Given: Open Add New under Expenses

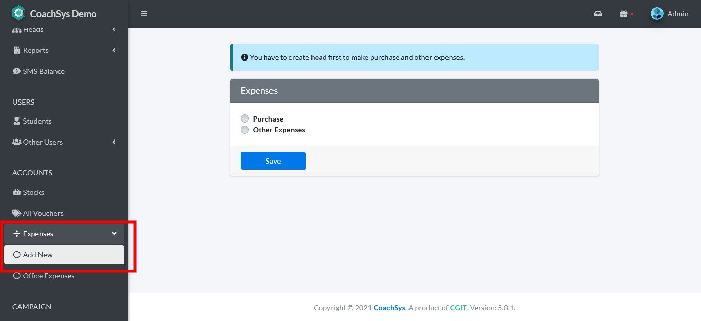Looking at the screenshot, I should coord(38,255).
